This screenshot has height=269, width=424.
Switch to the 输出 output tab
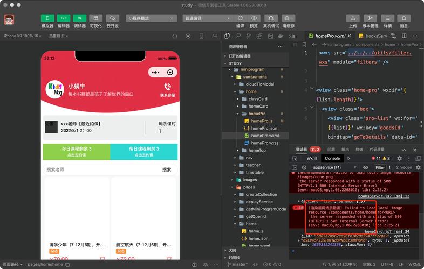coord(345,149)
